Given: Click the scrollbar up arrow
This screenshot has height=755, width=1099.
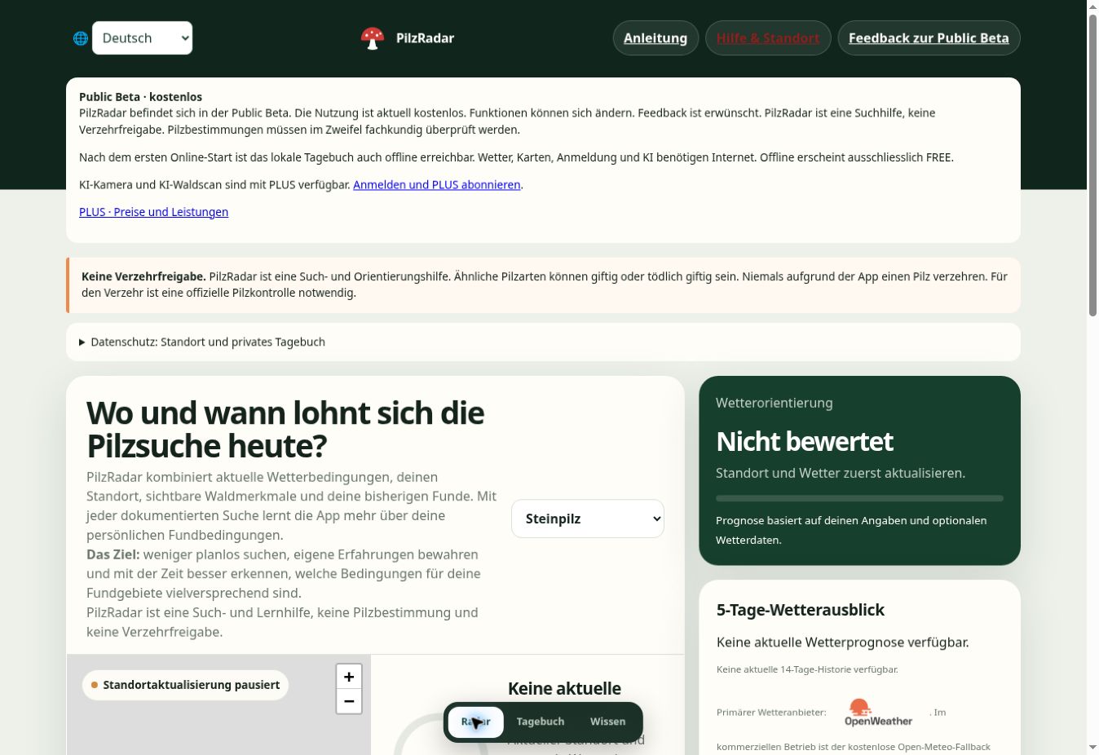Looking at the screenshot, I should pos(1092,7).
